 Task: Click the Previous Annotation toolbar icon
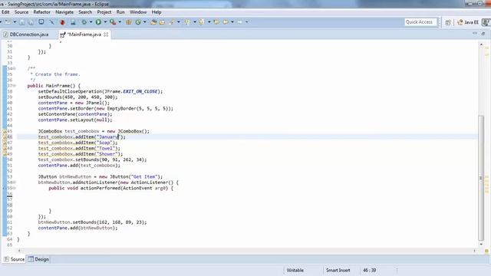(x=202, y=22)
